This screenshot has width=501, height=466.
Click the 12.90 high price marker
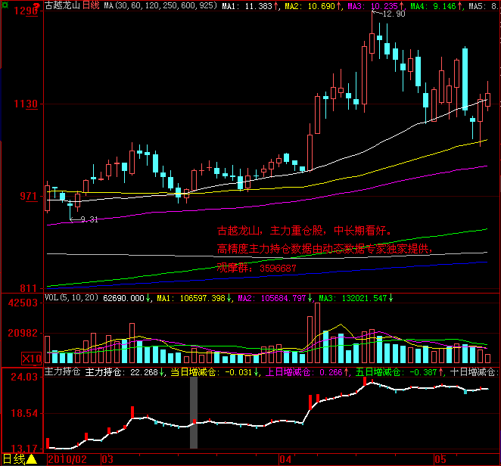pyautogui.click(x=394, y=14)
